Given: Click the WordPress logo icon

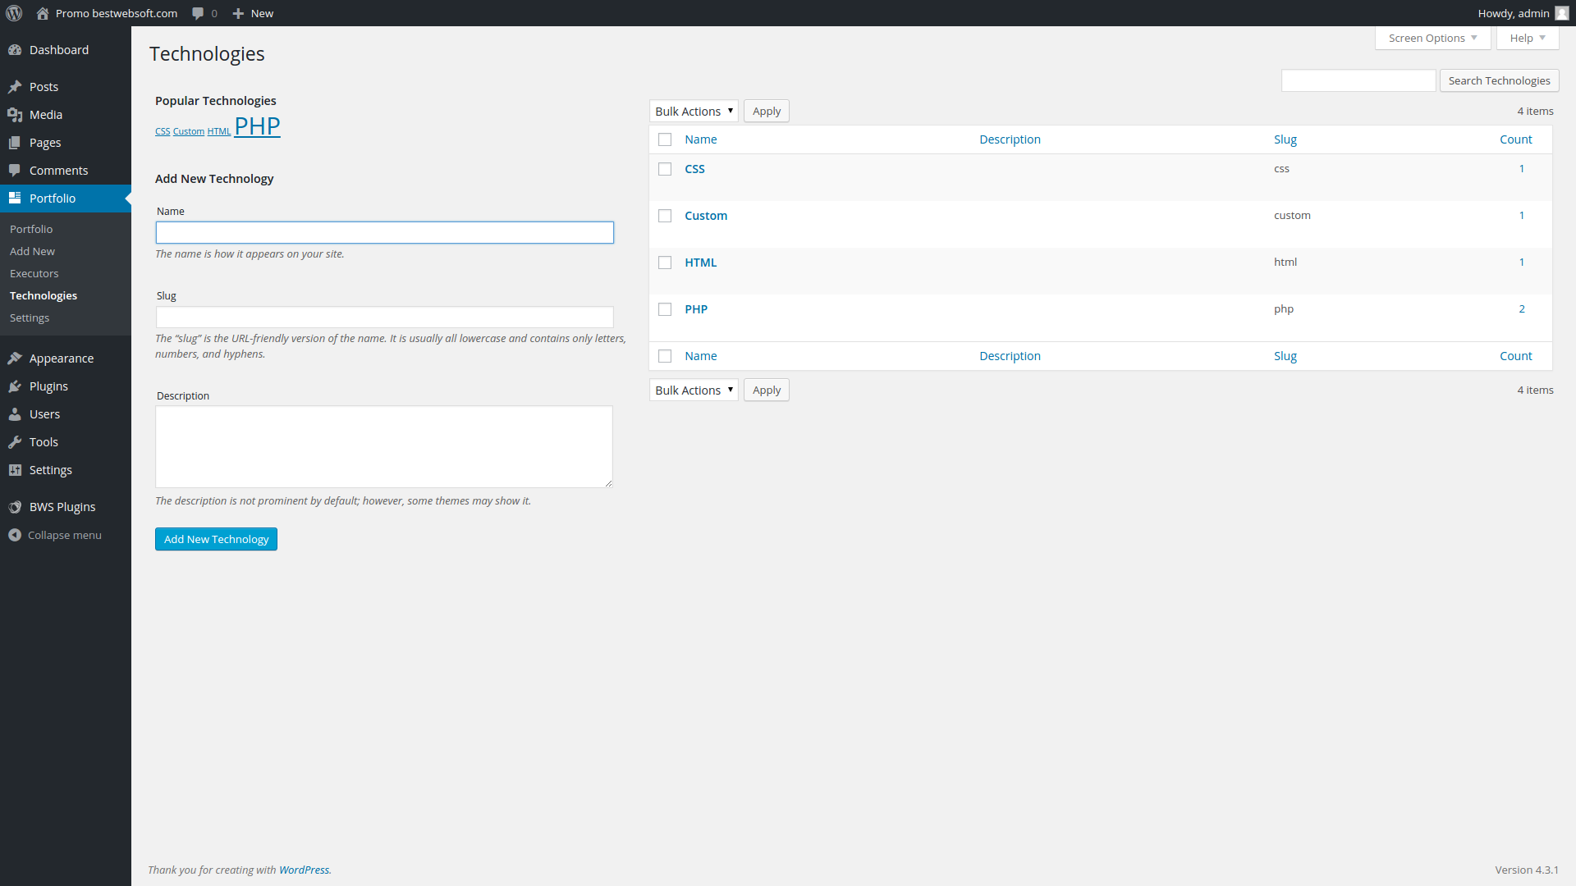Looking at the screenshot, I should 14,13.
